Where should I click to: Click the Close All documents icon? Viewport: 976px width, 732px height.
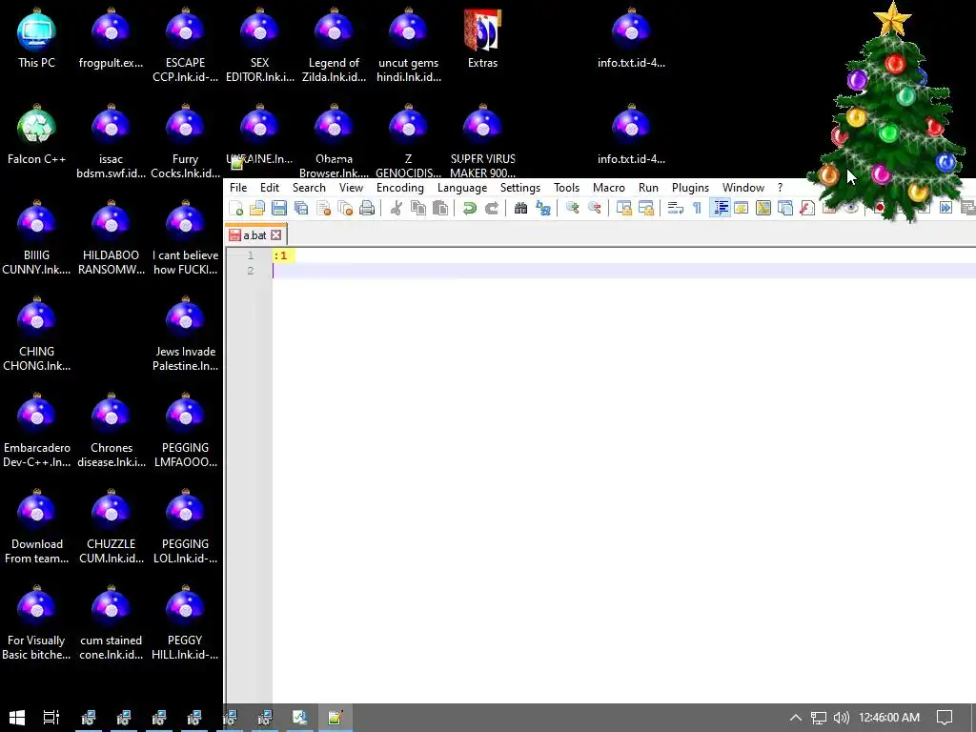click(x=345, y=208)
